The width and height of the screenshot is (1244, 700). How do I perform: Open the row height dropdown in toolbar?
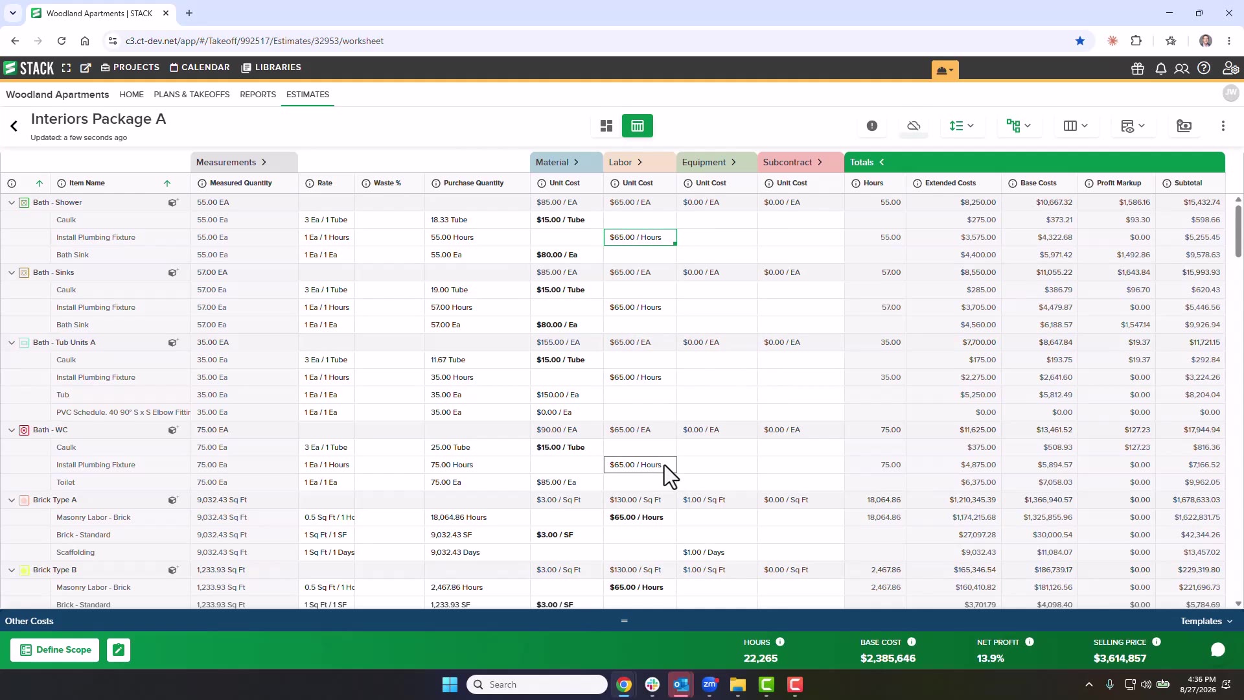click(x=962, y=126)
